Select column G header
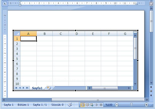Image resolution: width=155 pixels, height=109 pixels. pos(125,34)
